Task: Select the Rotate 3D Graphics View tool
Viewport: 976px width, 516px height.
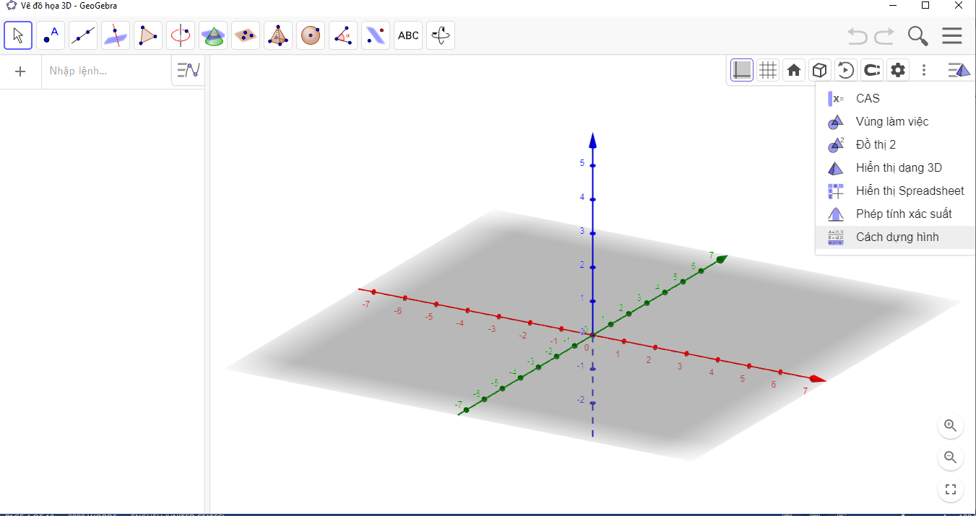Action: [x=441, y=35]
